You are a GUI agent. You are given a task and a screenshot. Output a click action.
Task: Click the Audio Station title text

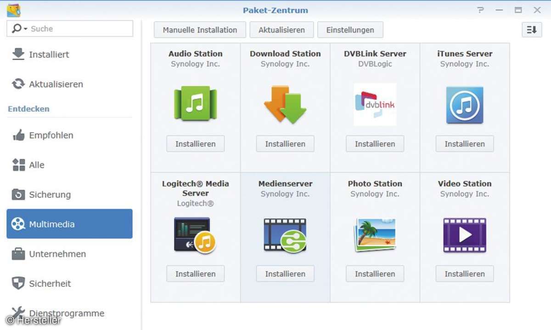(x=195, y=54)
